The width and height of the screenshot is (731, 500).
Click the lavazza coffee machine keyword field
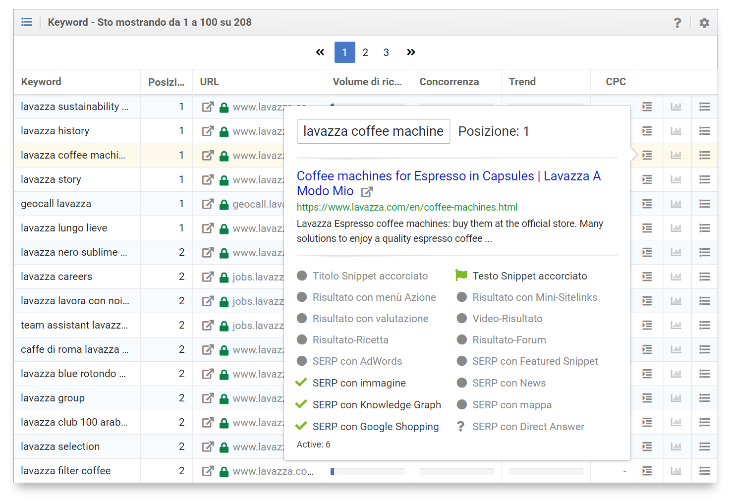pos(373,131)
